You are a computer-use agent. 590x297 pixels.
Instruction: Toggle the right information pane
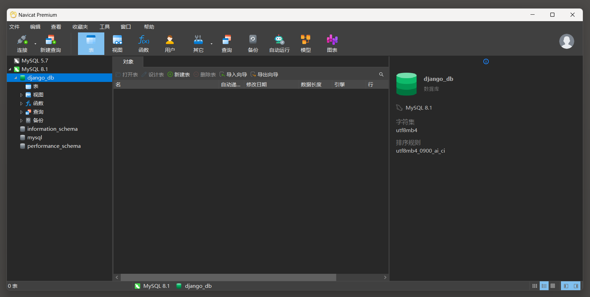pyautogui.click(x=576, y=286)
